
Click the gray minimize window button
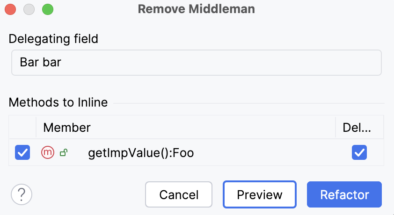pos(29,9)
